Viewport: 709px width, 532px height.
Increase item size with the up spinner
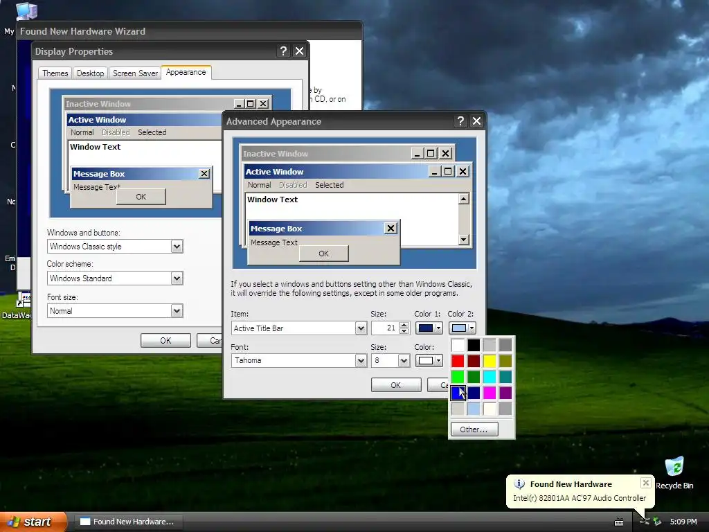pyautogui.click(x=404, y=325)
